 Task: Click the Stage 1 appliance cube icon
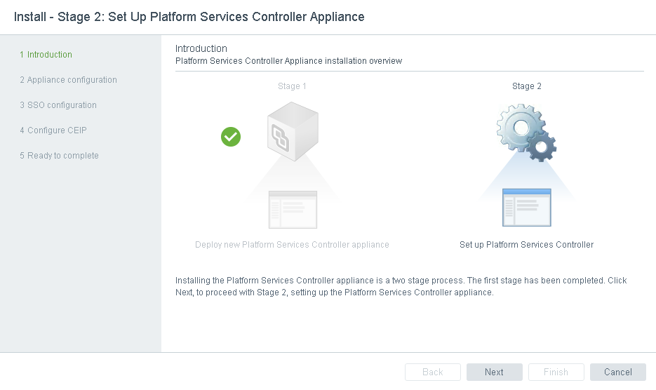pos(293,131)
